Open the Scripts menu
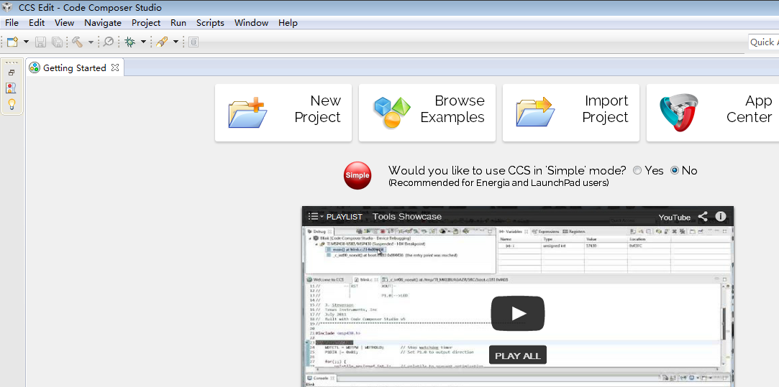Viewport: 779px width, 387px height. 210,23
